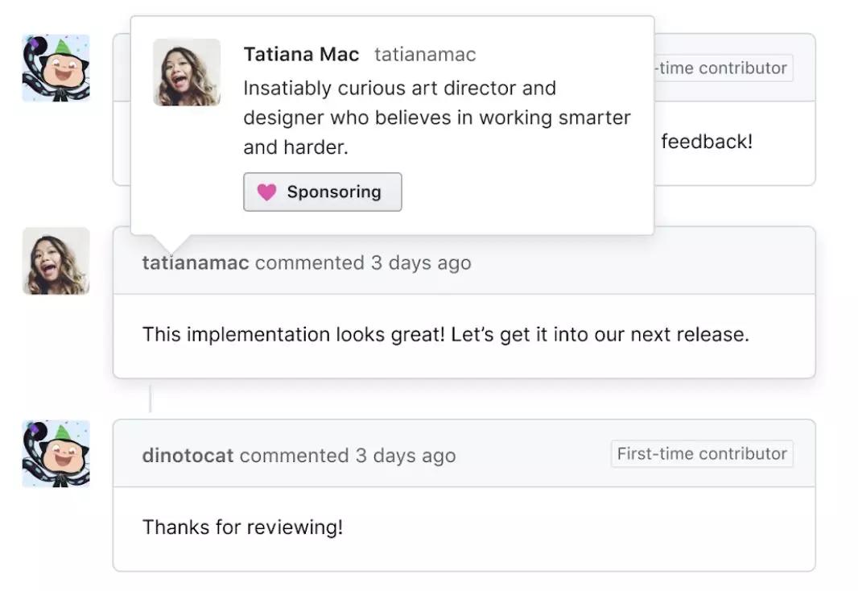Click "3 days ago" timestamp on tatianamac's comment

[x=421, y=263]
